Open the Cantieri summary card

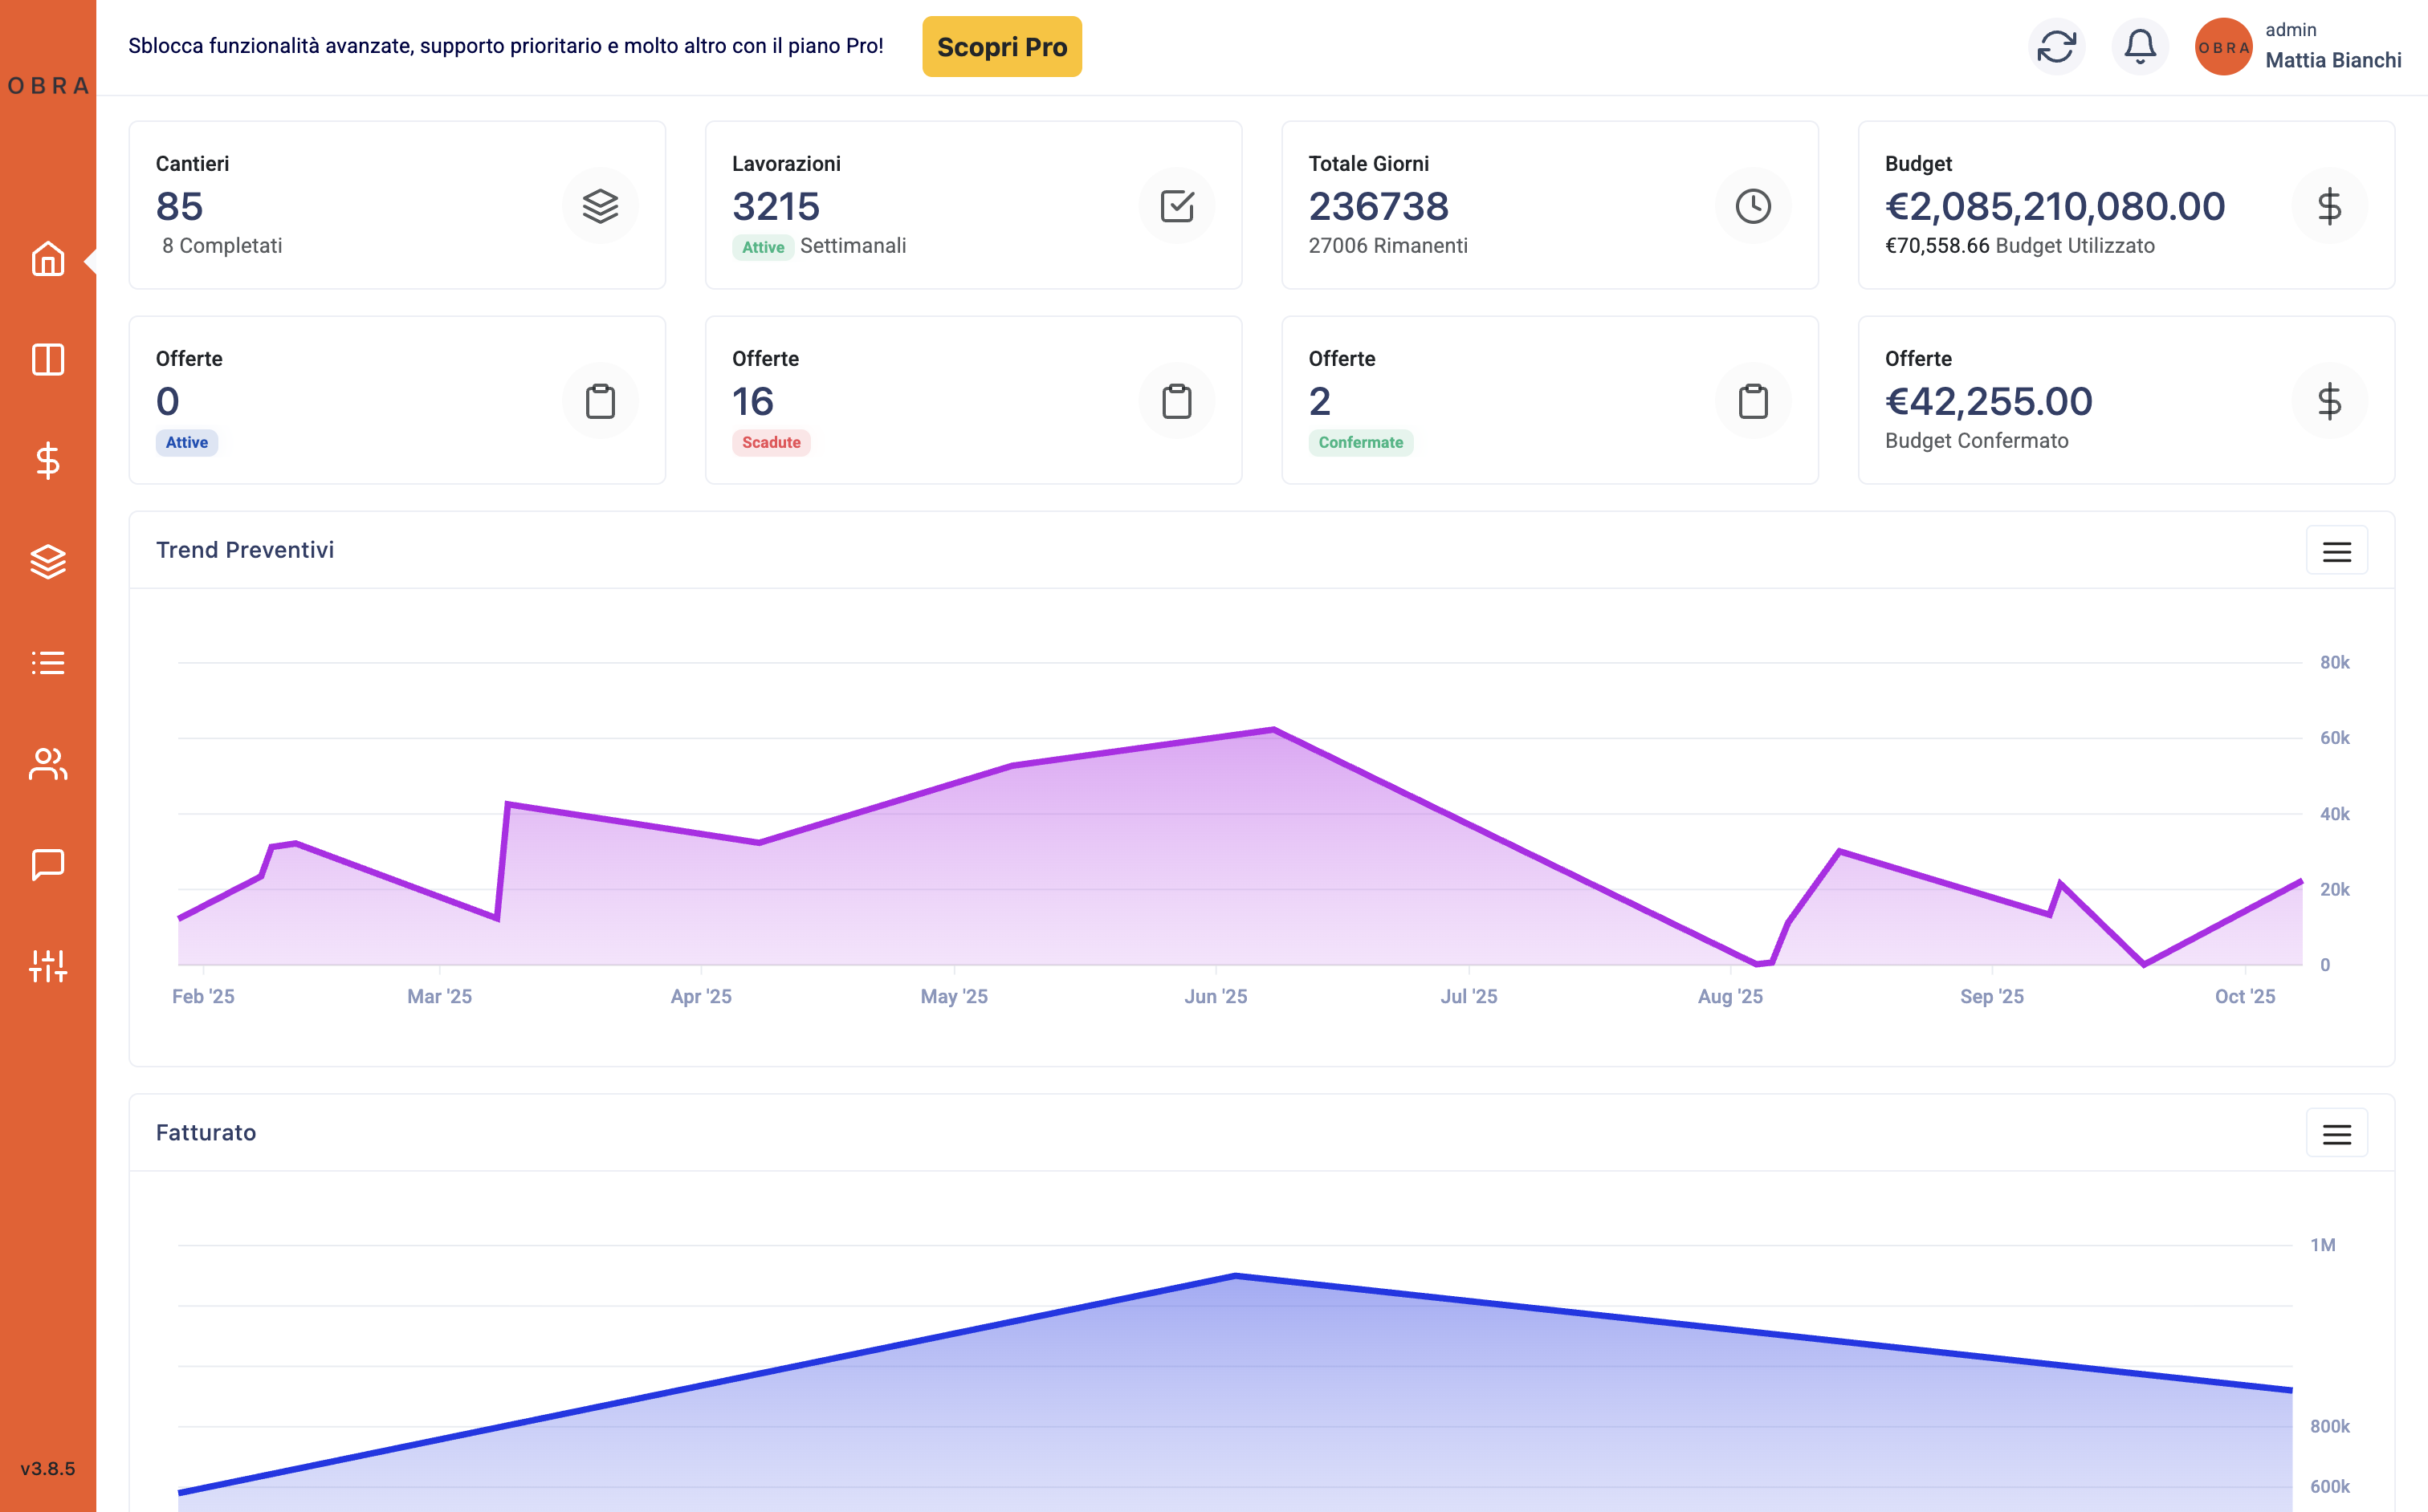pyautogui.click(x=396, y=205)
